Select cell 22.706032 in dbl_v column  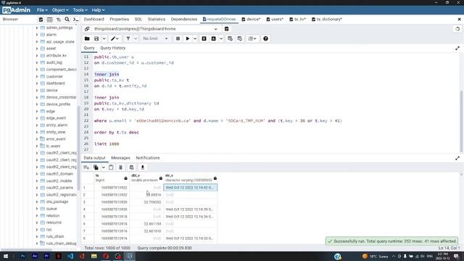pyautogui.click(x=146, y=202)
